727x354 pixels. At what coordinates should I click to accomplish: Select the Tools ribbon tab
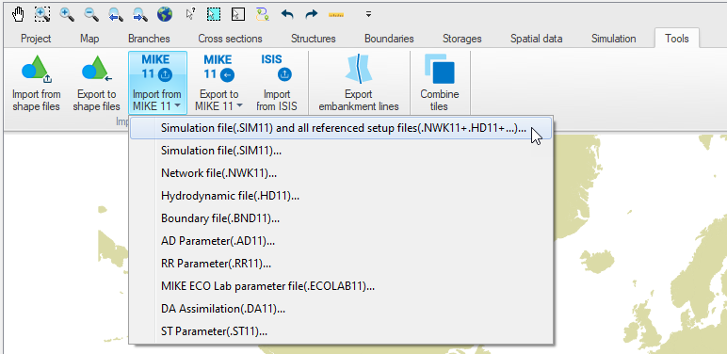pyautogui.click(x=676, y=39)
